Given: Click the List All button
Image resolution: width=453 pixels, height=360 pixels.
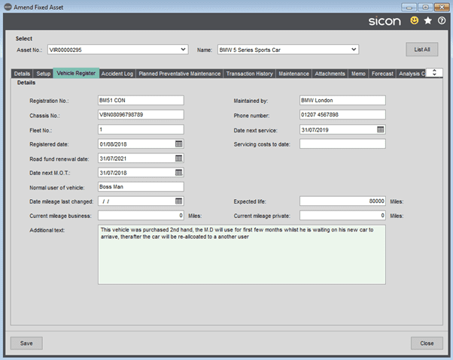Looking at the screenshot, I should pos(422,50).
